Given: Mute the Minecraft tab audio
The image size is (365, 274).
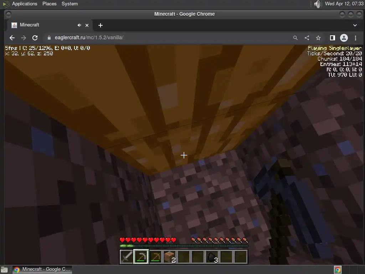Looking at the screenshot, I should [79, 25].
